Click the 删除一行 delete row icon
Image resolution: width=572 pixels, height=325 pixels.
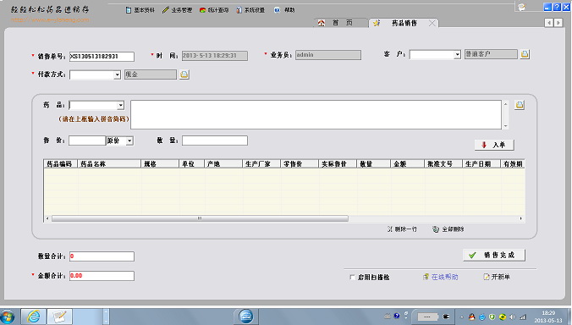tap(390, 229)
